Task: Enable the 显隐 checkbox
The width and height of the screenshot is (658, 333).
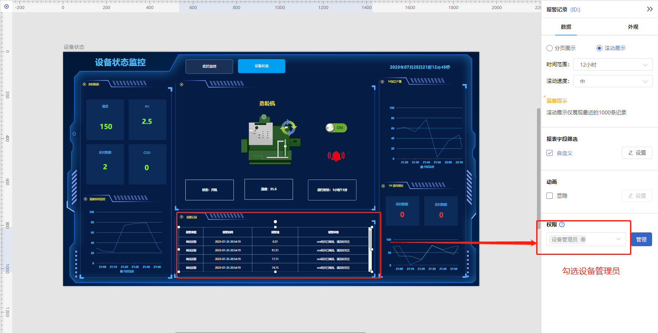Action: (550, 196)
